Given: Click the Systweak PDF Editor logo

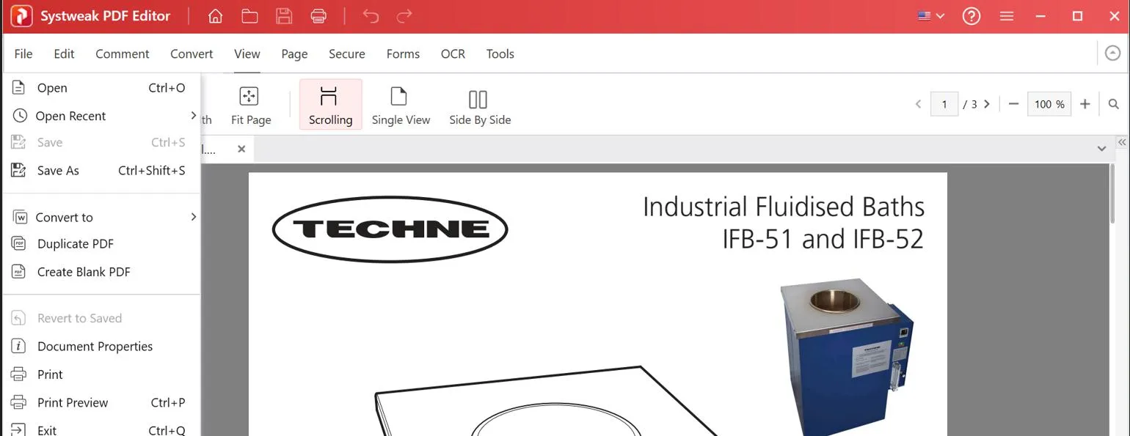Looking at the screenshot, I should coord(22,16).
